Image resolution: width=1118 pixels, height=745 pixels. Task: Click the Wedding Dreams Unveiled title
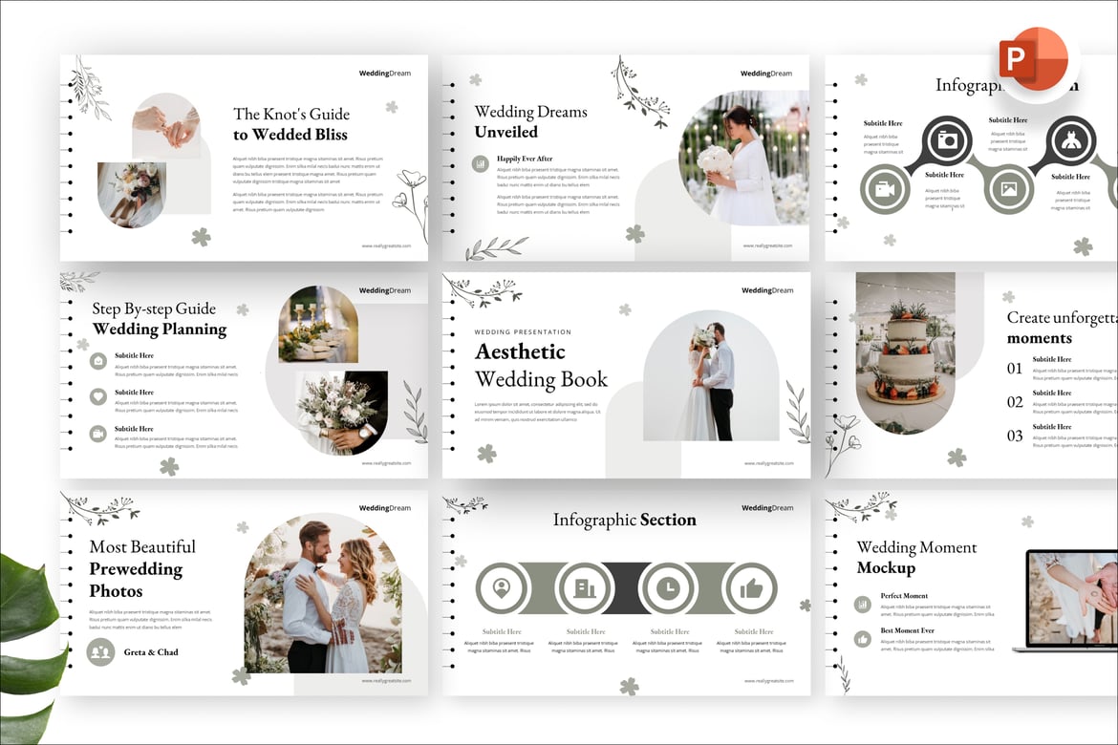[530, 121]
